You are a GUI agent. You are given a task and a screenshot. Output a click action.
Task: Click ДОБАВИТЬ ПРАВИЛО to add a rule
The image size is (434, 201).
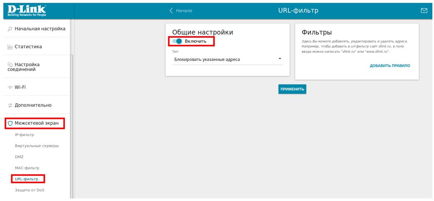(x=390, y=66)
